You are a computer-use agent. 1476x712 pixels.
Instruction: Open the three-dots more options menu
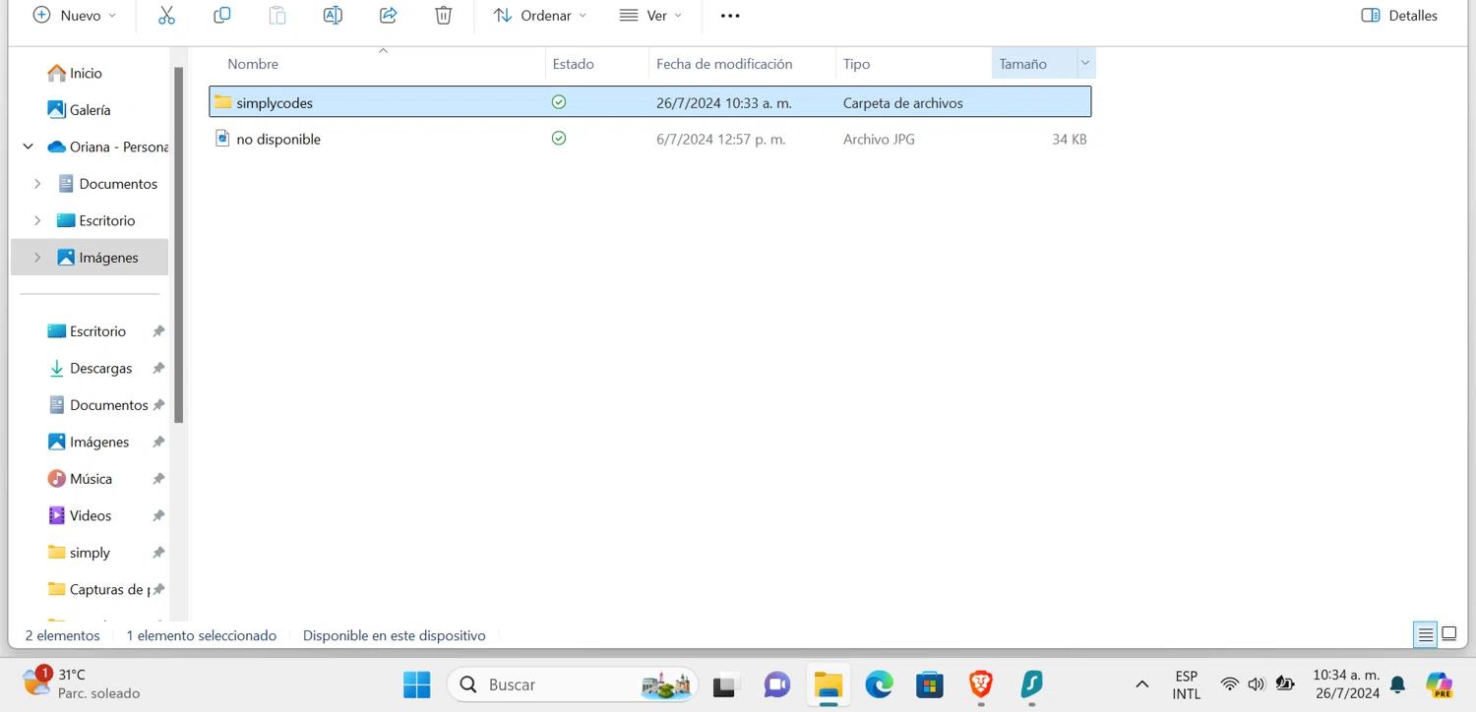[x=729, y=16]
